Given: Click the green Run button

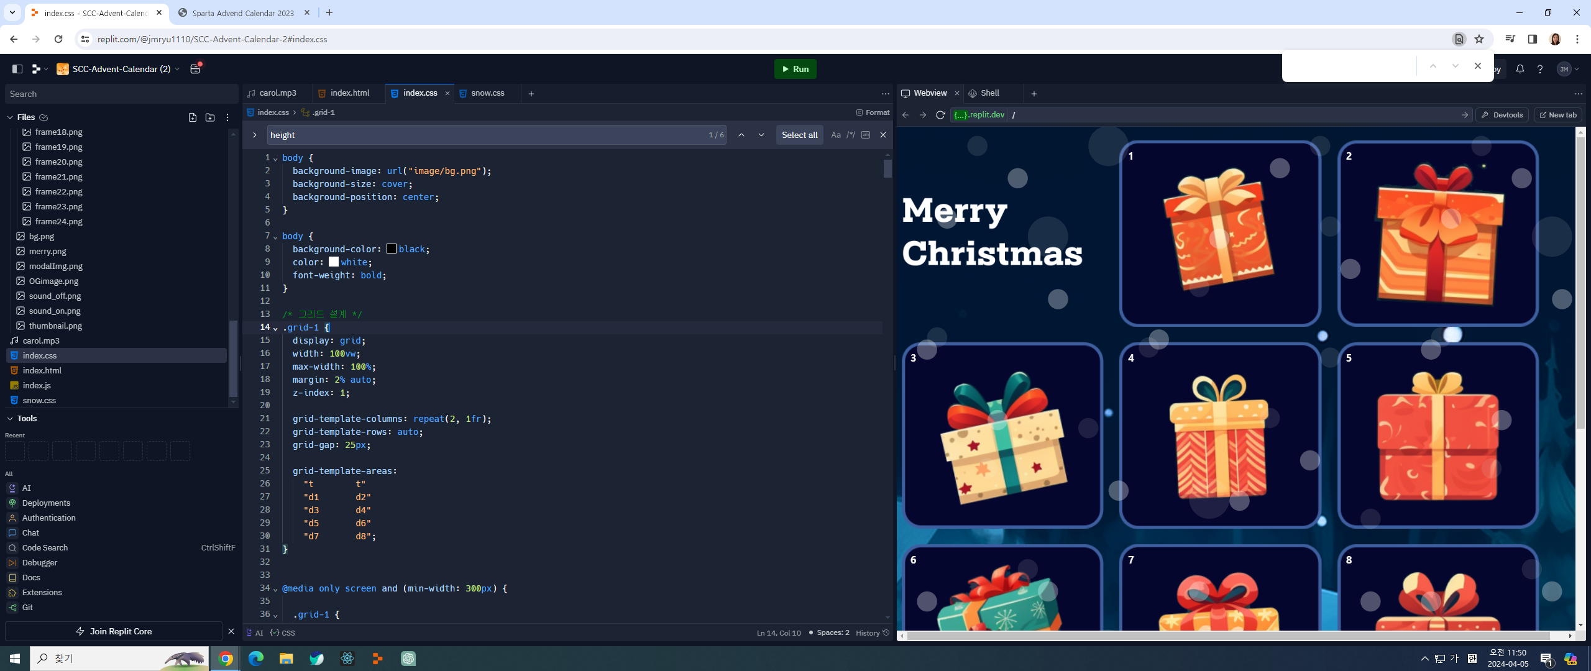Looking at the screenshot, I should coord(795,69).
